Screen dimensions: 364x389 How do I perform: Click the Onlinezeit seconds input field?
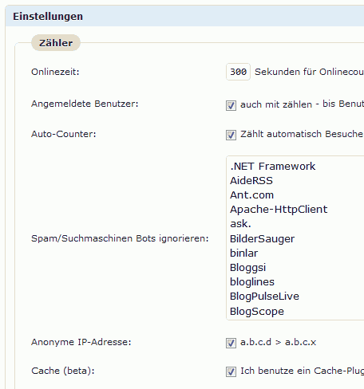[238, 72]
